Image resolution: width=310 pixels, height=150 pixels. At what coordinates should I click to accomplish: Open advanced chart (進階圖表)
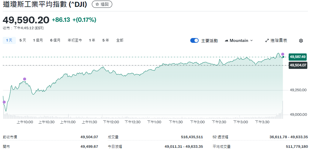pyautogui.click(x=276, y=40)
